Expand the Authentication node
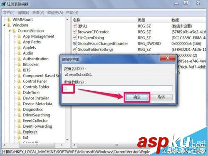 click(15, 59)
